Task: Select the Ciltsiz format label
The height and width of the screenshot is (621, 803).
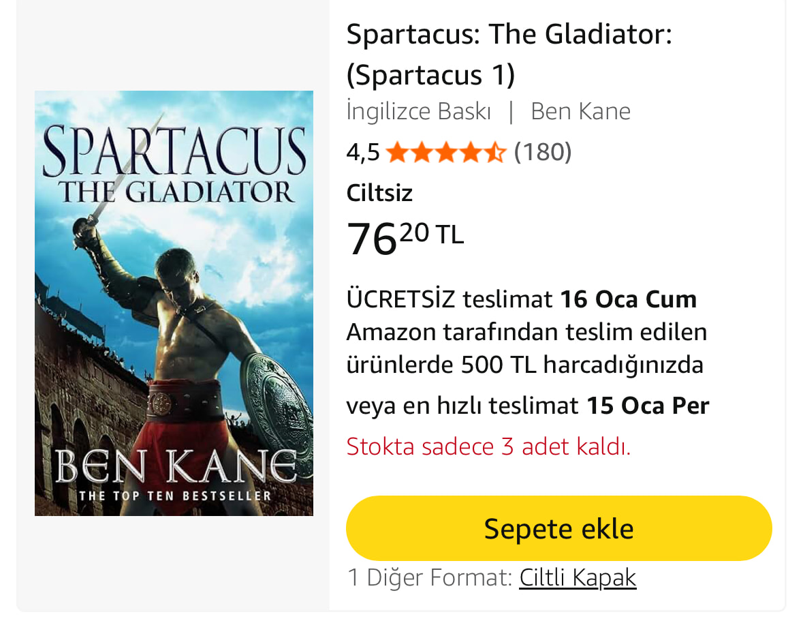Action: (379, 193)
